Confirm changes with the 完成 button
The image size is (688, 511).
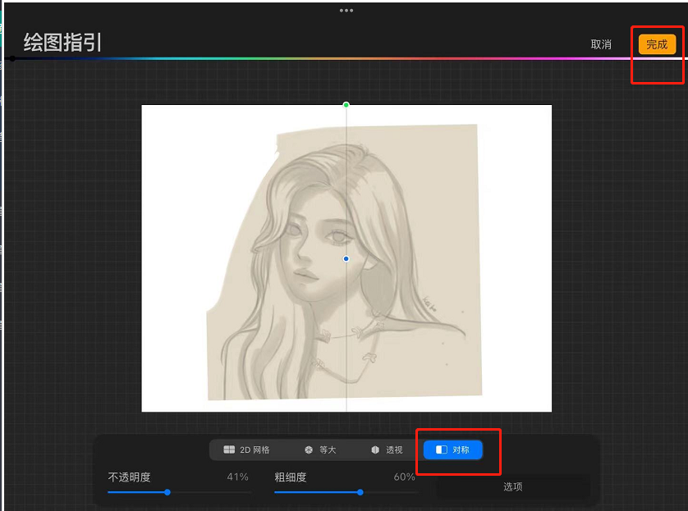point(657,44)
